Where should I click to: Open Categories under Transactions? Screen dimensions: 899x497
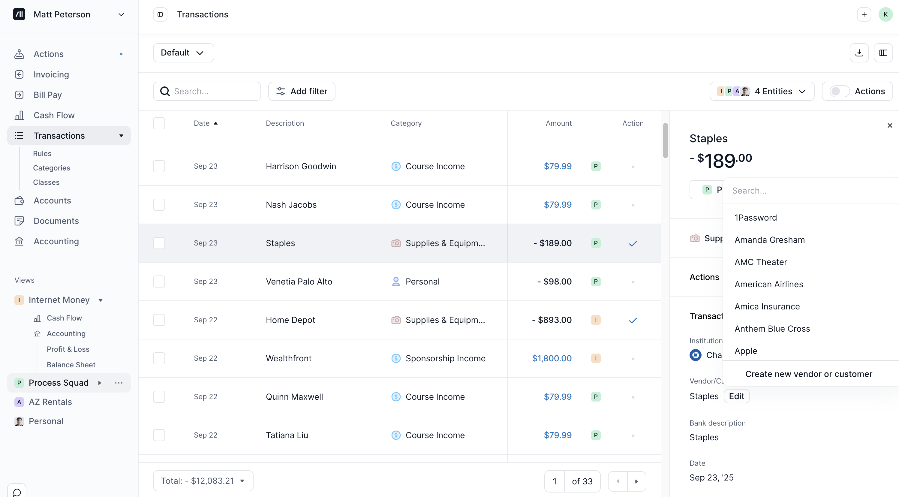click(51, 168)
